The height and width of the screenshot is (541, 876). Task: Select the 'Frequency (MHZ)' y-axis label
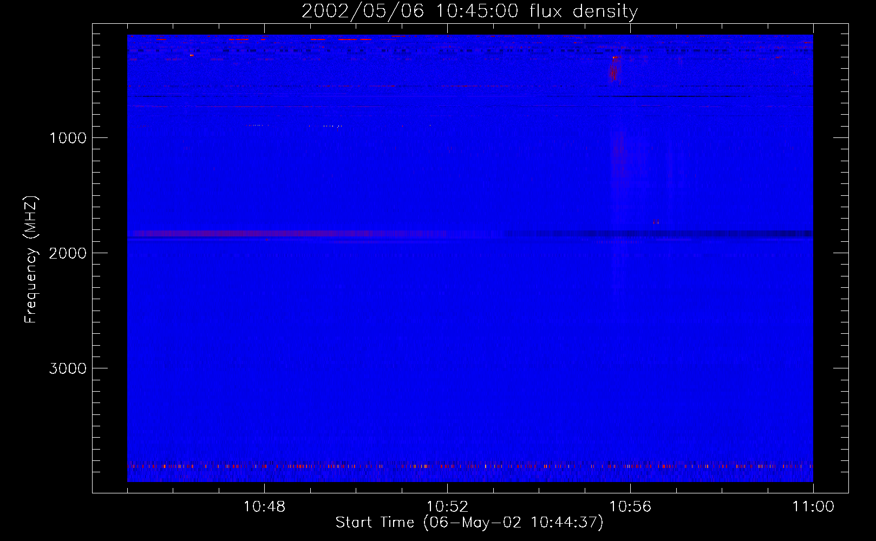click(x=31, y=260)
